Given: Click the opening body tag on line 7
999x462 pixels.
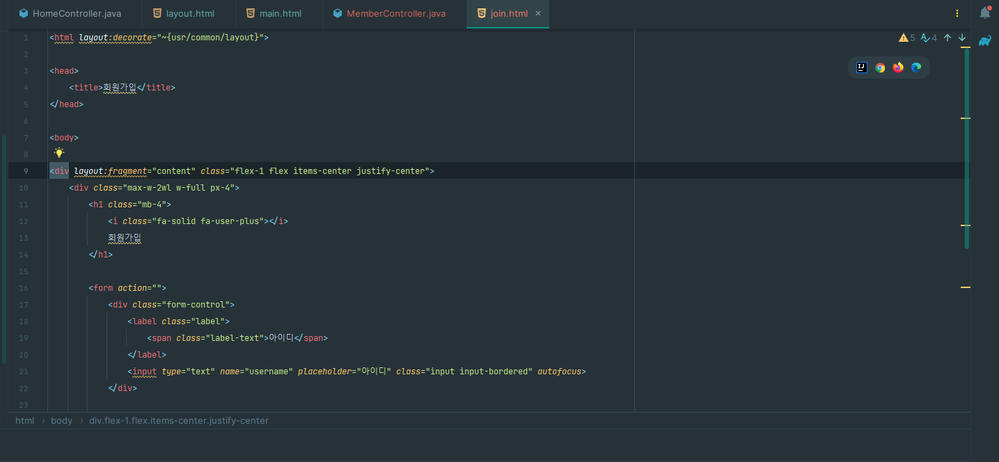Looking at the screenshot, I should pyautogui.click(x=64, y=138).
